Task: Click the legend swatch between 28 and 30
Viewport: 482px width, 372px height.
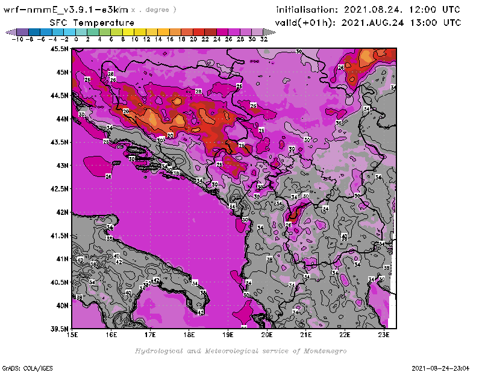Action: (245, 33)
